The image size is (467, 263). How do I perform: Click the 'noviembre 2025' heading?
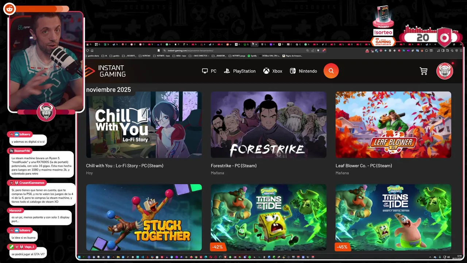108,89
